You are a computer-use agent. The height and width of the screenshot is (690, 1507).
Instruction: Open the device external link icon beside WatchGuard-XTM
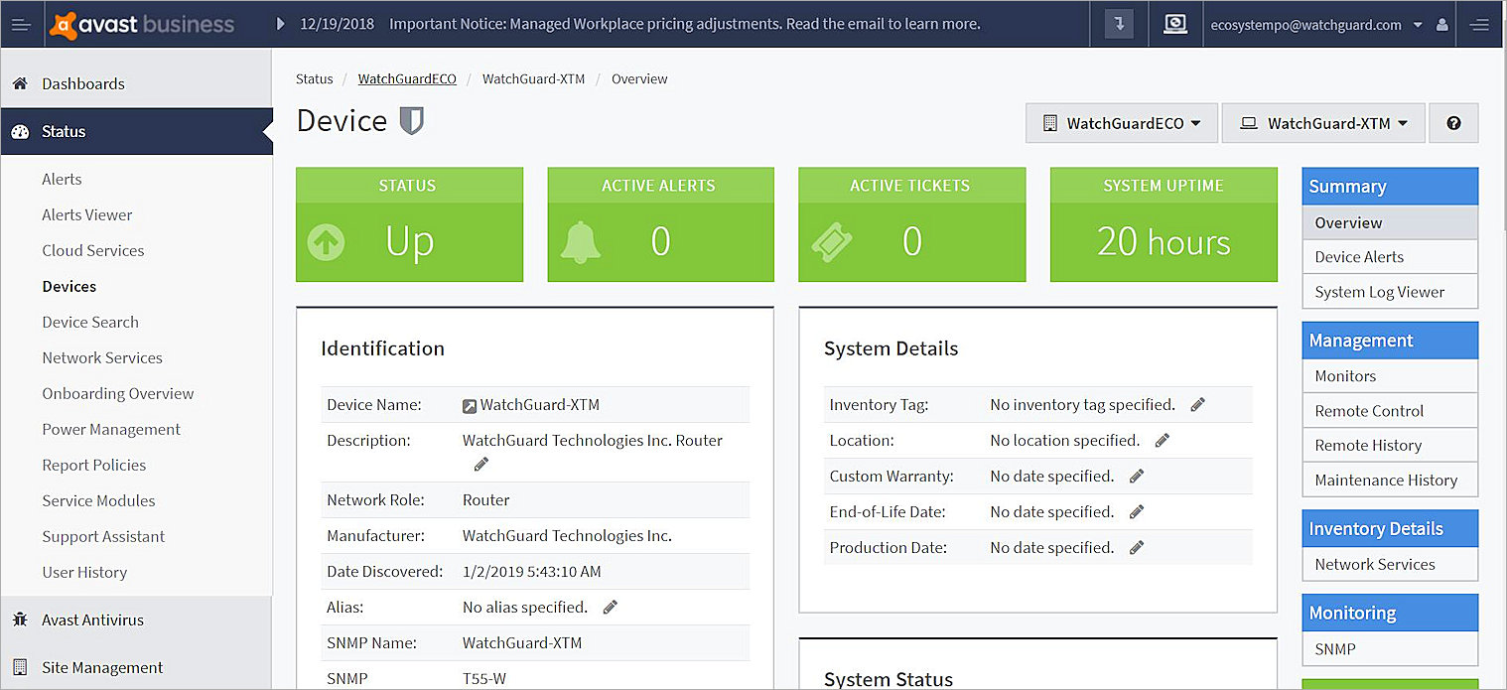pyautogui.click(x=469, y=404)
